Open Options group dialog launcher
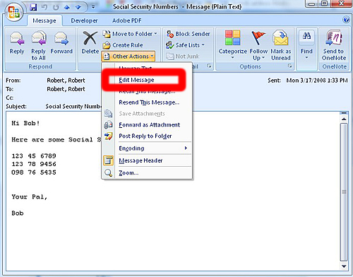Viewport: 353px width, 277px height. [290, 66]
